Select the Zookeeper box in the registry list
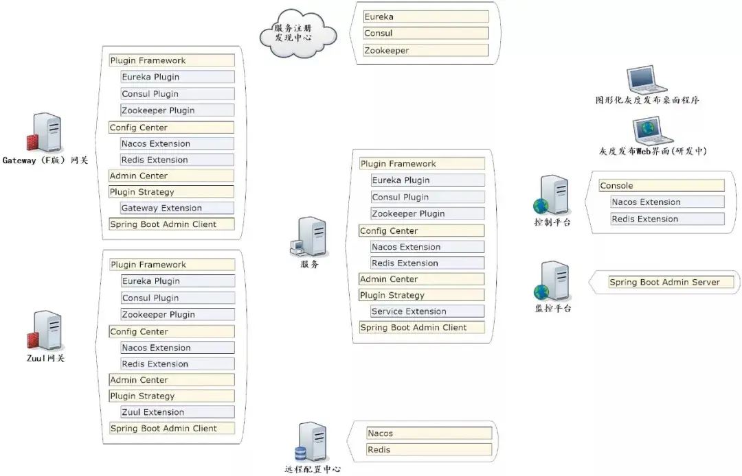 (426, 50)
